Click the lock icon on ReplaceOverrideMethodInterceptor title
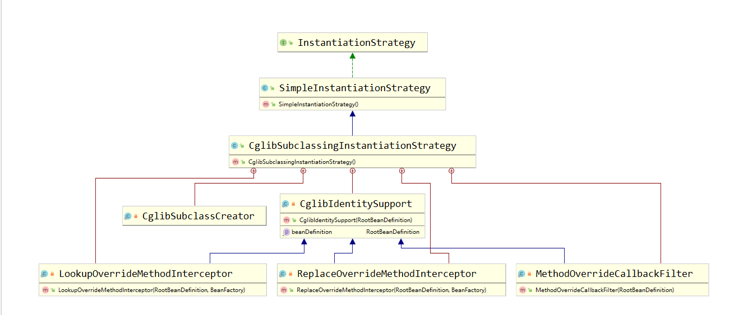 (x=290, y=274)
